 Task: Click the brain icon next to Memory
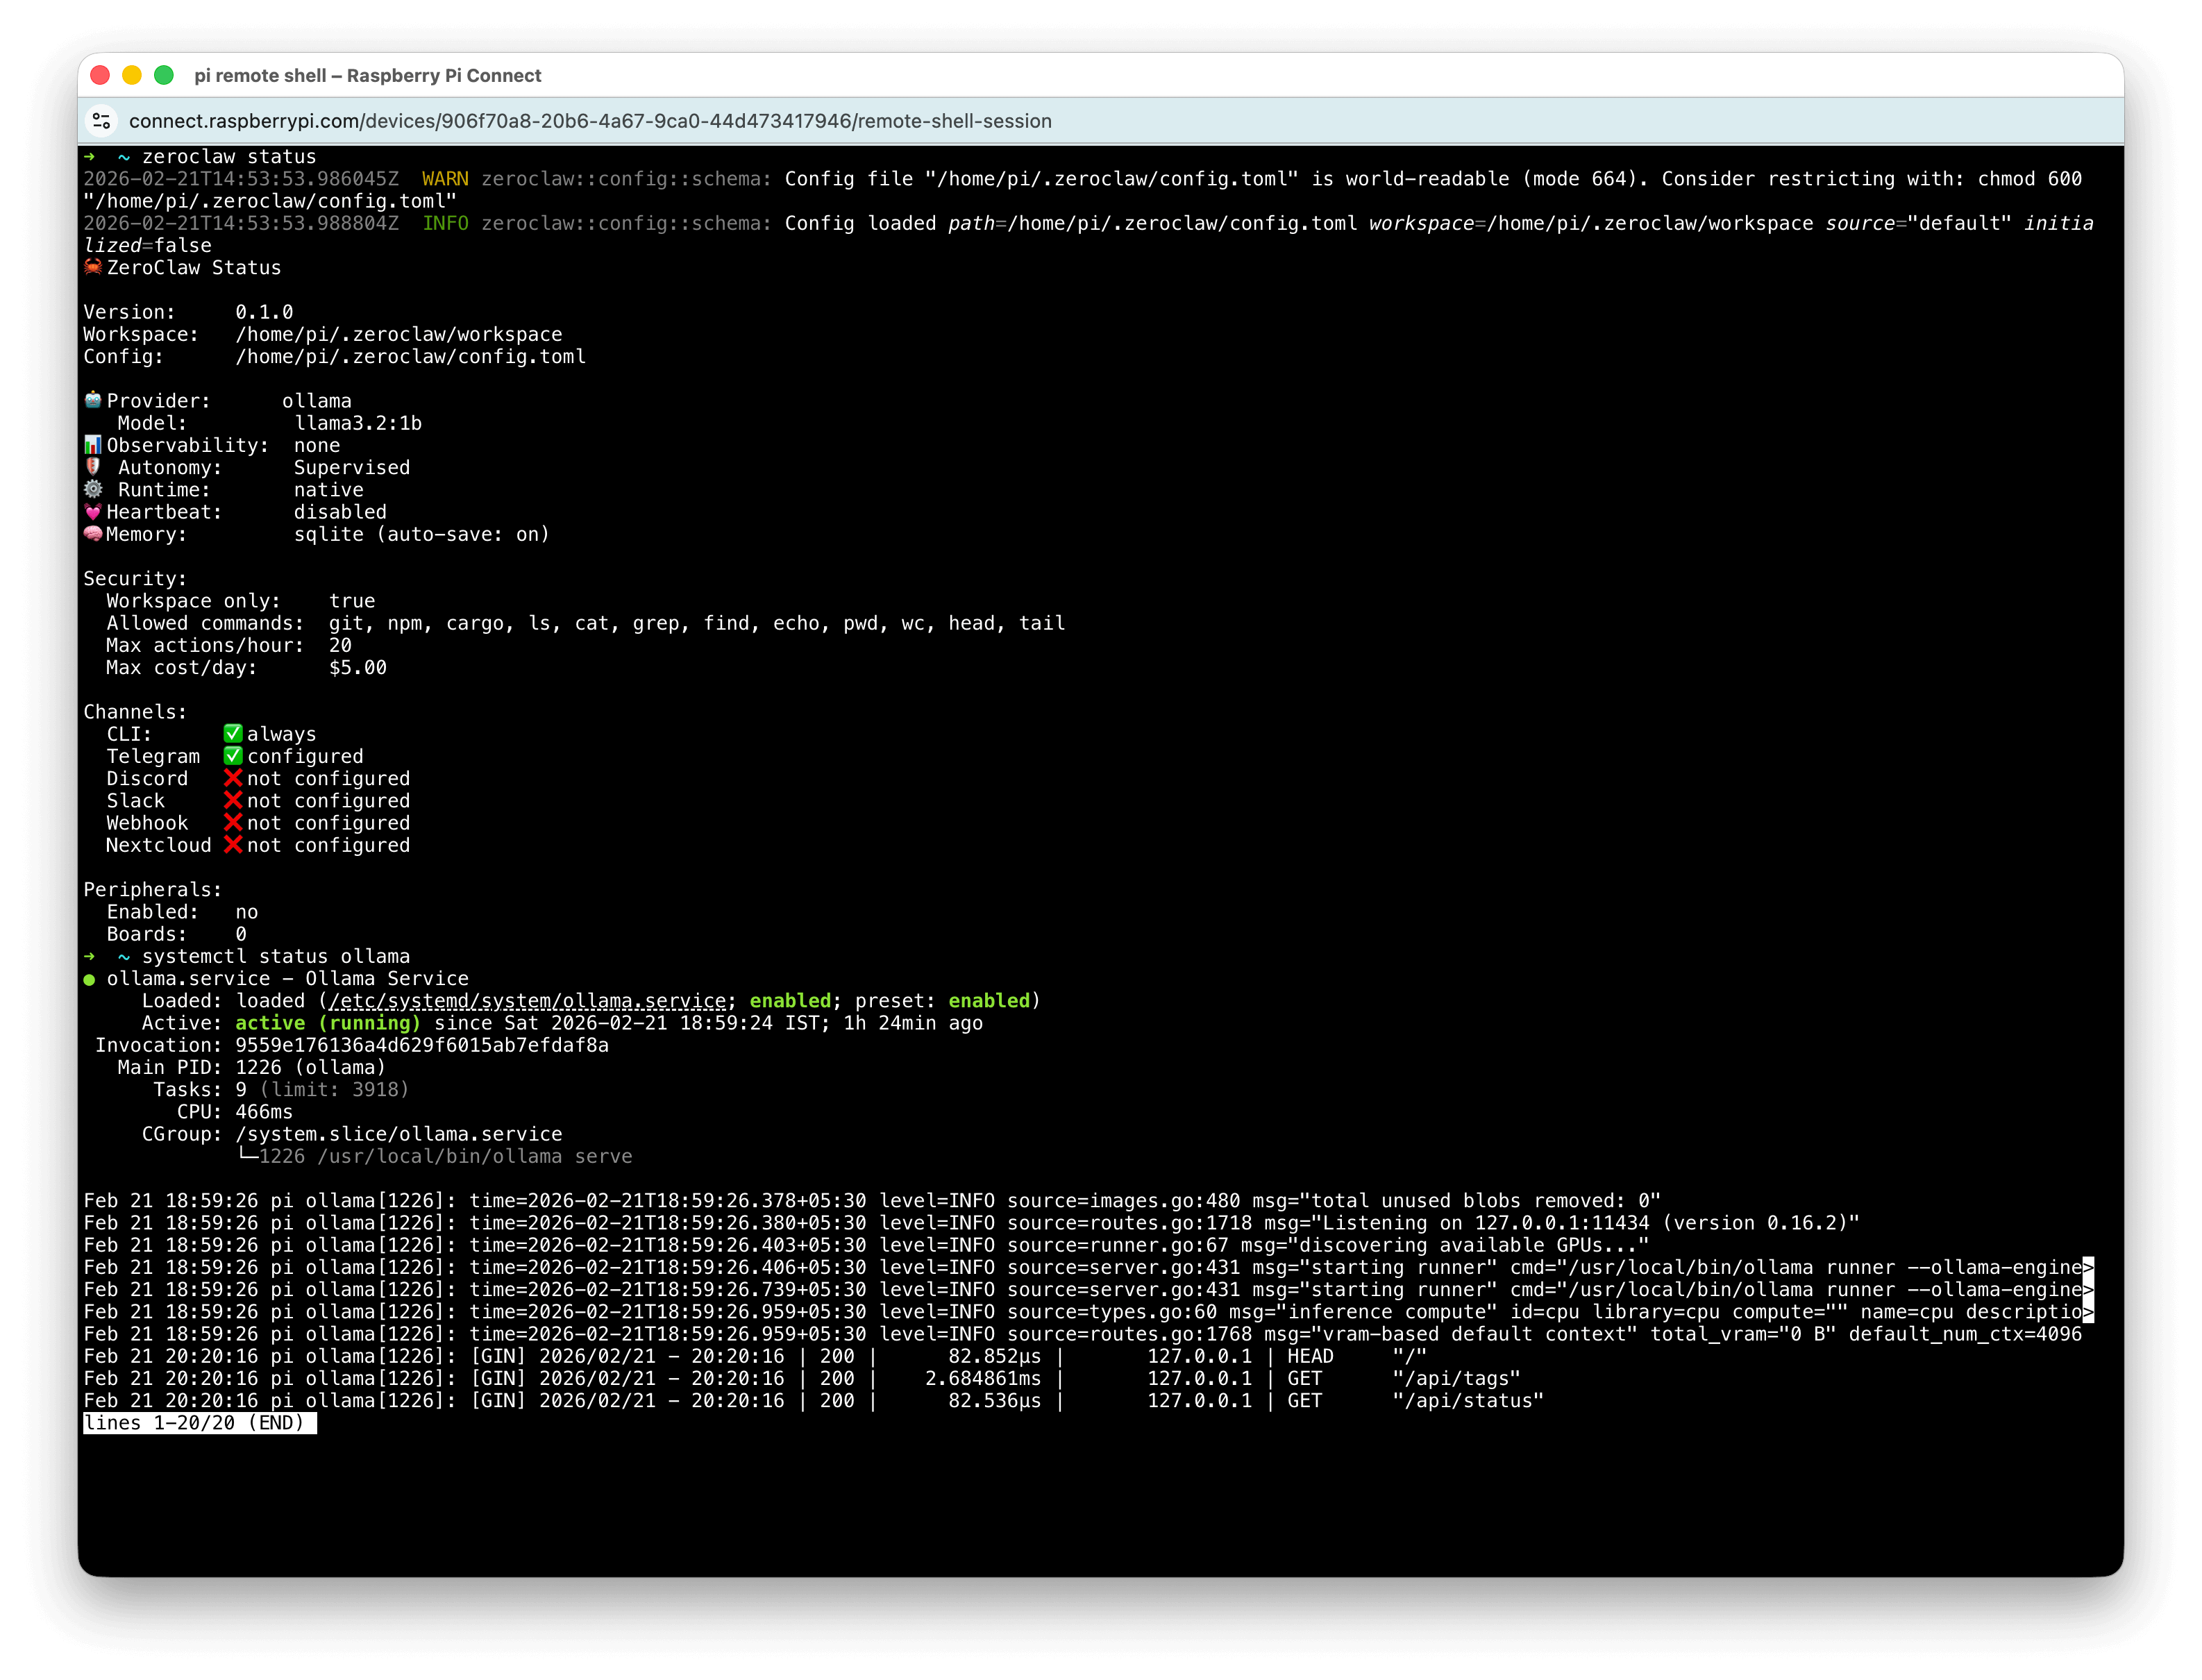tap(93, 534)
